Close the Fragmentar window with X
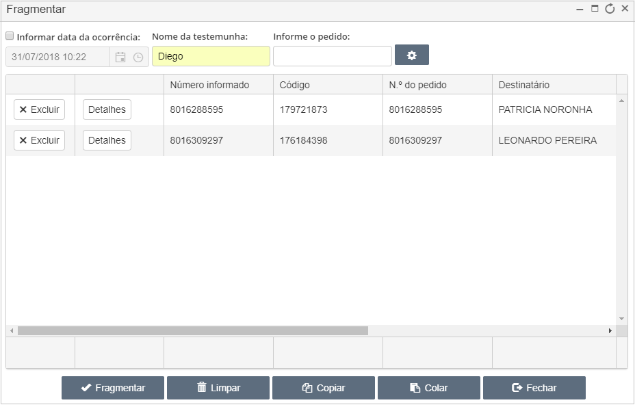635x407 pixels. (x=625, y=8)
